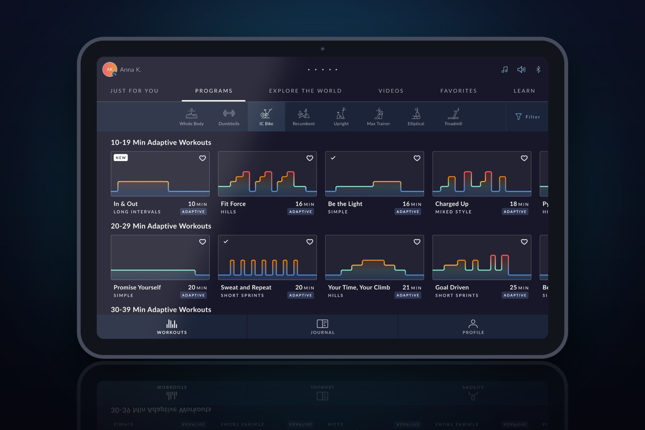
Task: Open the Filter options
Action: coord(528,117)
